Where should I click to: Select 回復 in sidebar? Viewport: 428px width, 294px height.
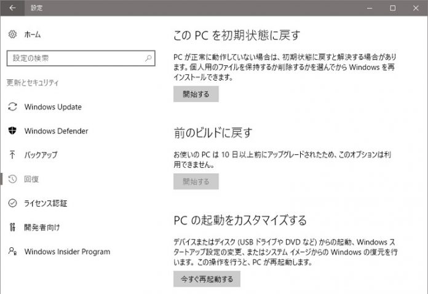click(31, 179)
